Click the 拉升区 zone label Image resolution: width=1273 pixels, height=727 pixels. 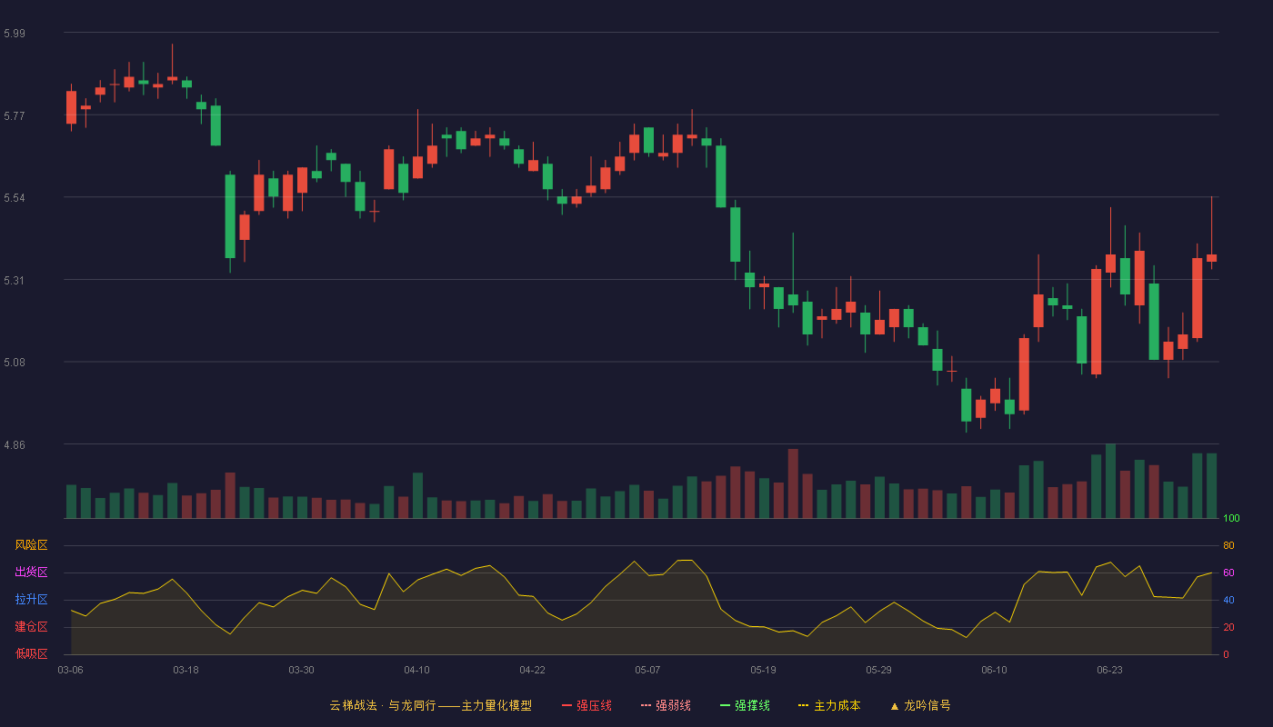click(31, 600)
